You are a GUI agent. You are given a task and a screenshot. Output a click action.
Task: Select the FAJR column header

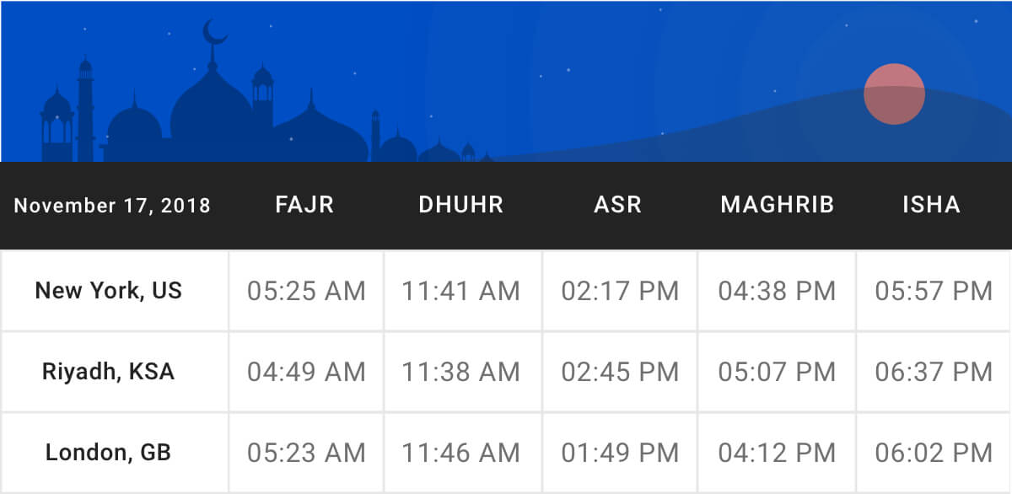pyautogui.click(x=304, y=205)
